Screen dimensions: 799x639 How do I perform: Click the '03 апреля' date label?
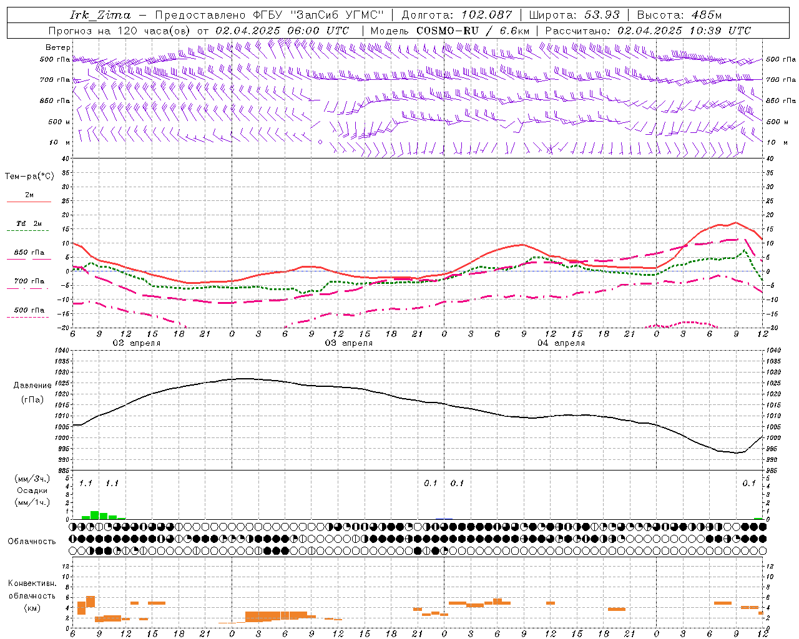coord(349,343)
